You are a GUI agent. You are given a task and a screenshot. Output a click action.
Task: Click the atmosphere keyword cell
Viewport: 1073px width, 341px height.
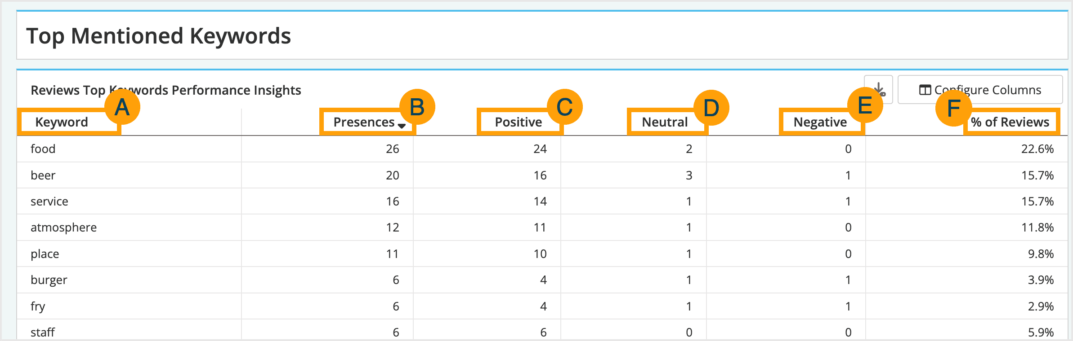tap(63, 227)
